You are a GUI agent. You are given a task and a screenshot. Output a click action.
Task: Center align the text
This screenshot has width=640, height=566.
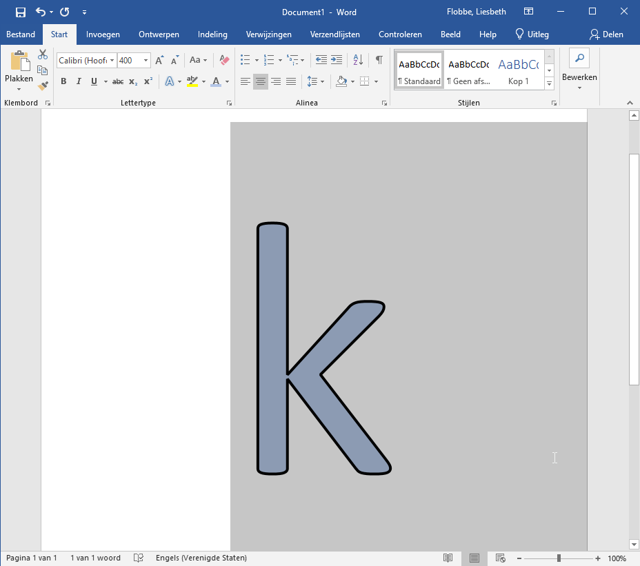click(x=261, y=81)
